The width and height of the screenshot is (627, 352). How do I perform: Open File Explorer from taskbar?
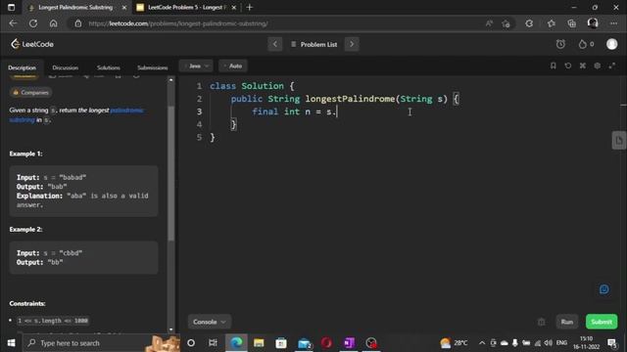[x=259, y=343]
